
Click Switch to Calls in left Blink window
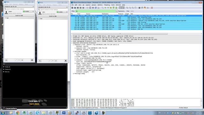[x=19, y=16]
